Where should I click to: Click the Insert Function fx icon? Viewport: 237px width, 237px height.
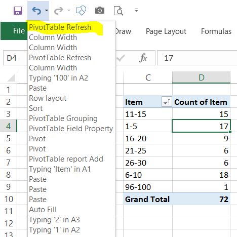(143, 58)
